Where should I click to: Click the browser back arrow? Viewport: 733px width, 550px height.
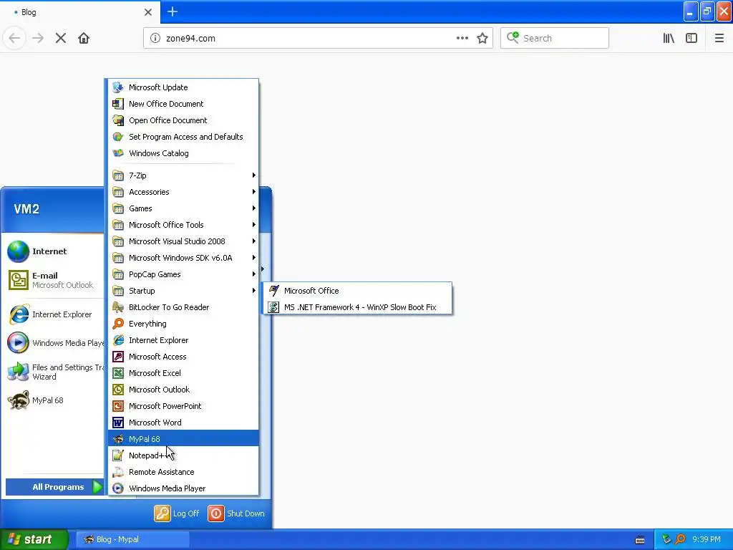coord(14,39)
